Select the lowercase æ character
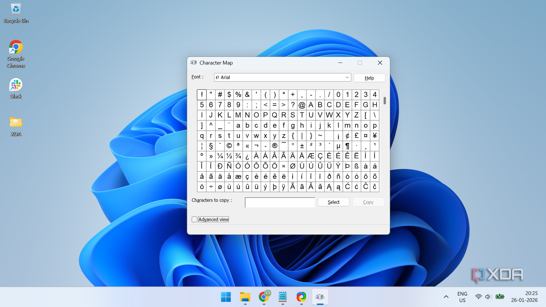The height and width of the screenshot is (307, 546). point(238,177)
